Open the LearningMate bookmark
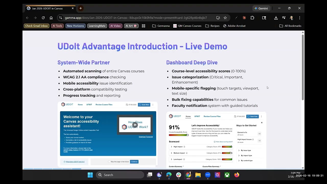 tap(97, 26)
